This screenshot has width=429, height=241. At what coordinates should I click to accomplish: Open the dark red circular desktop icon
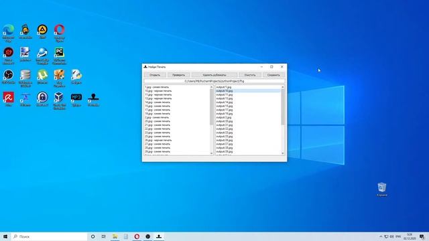[9, 56]
